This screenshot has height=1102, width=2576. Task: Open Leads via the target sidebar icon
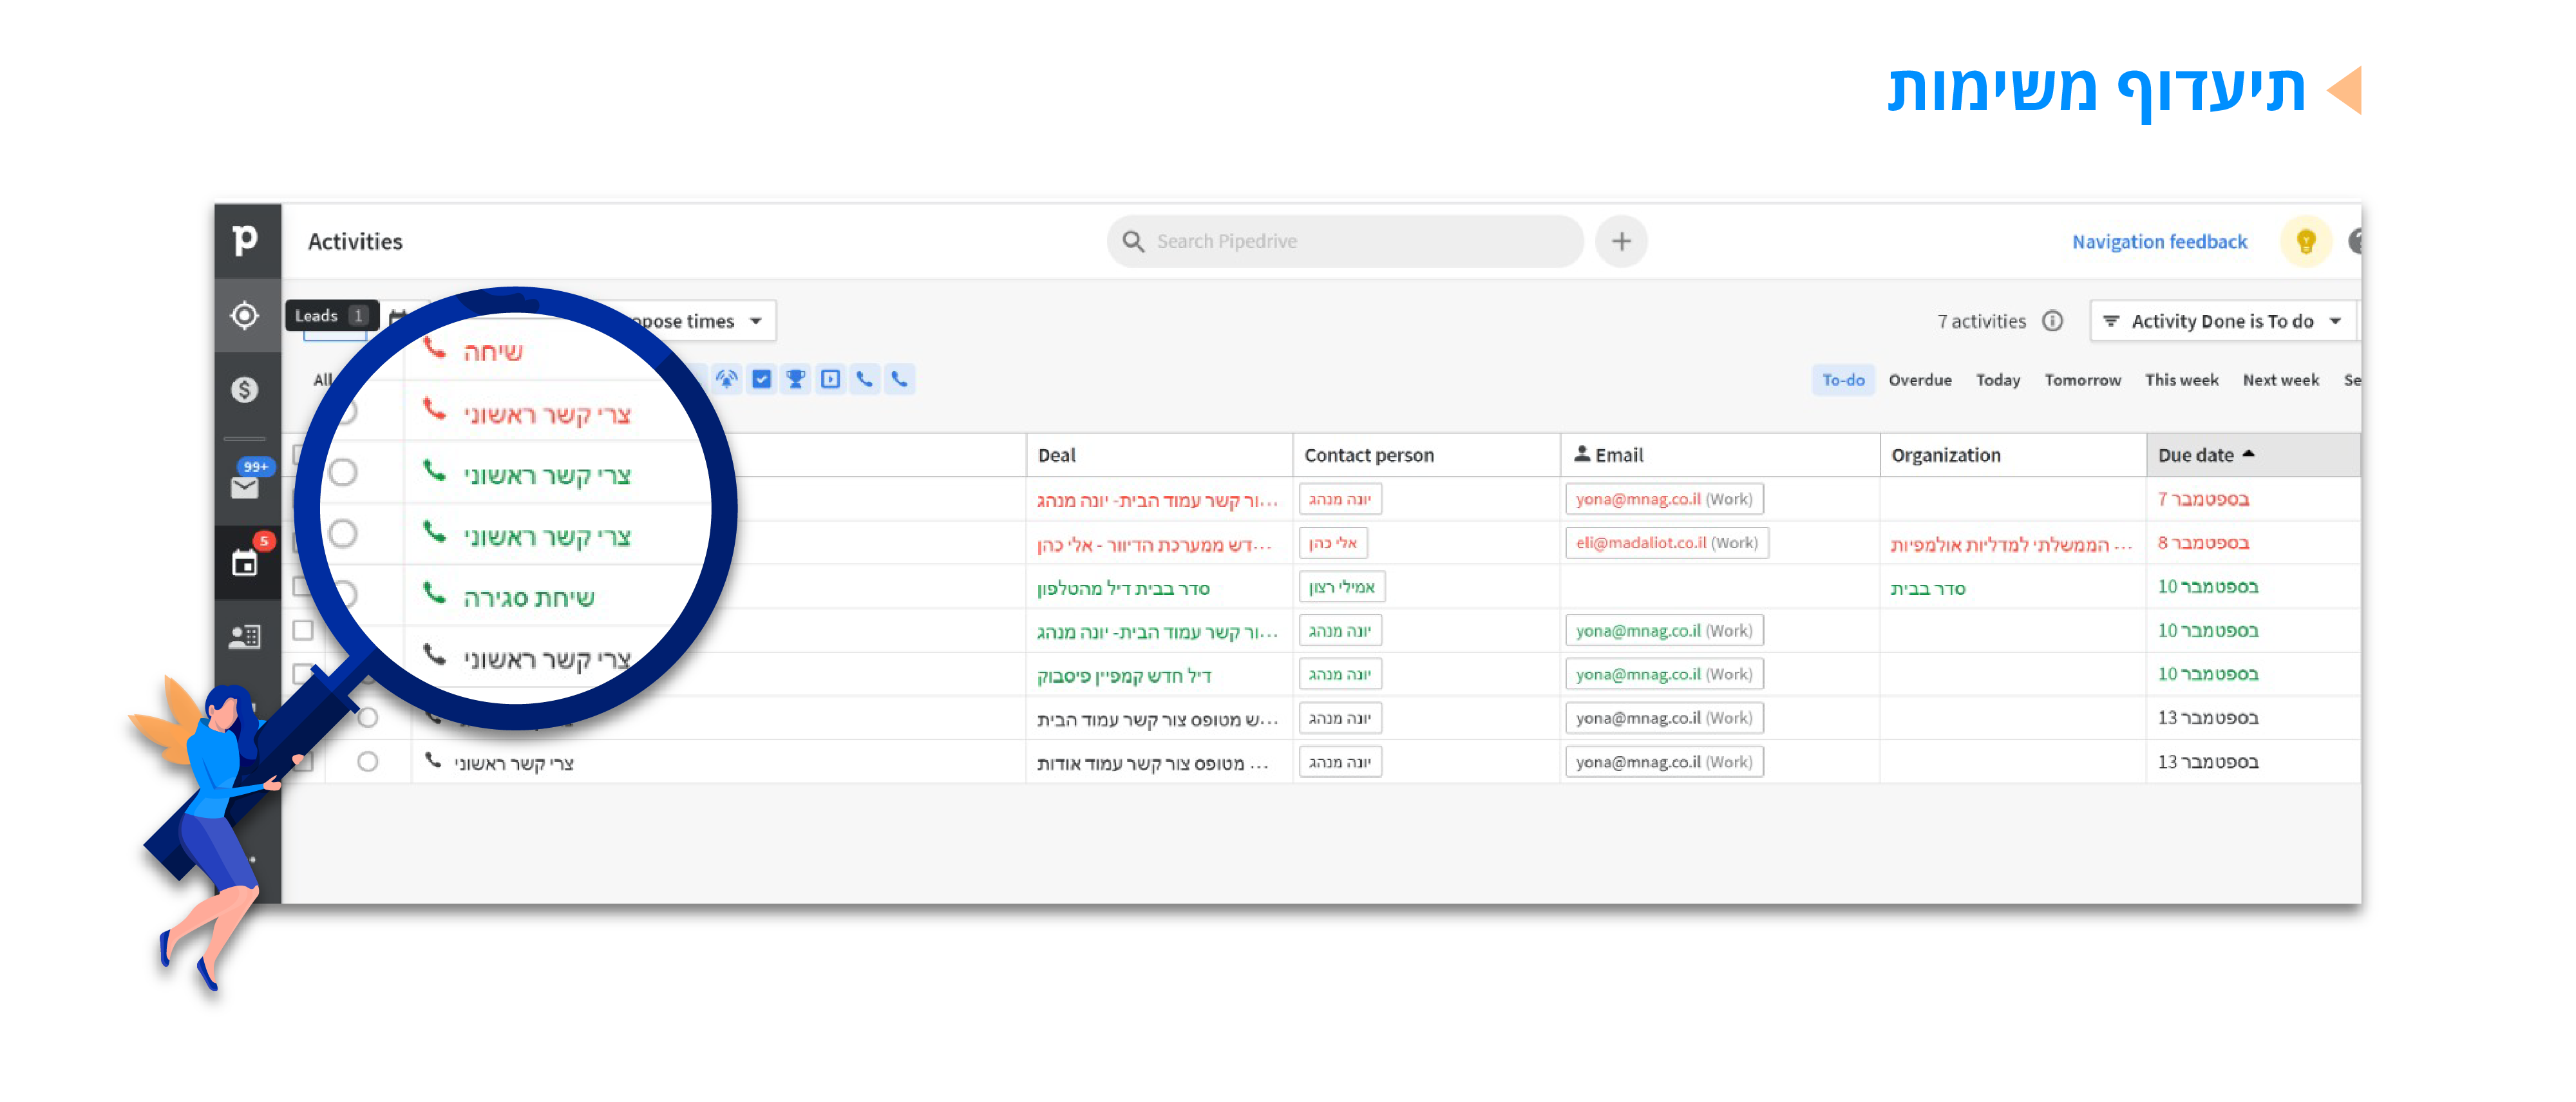[x=246, y=316]
